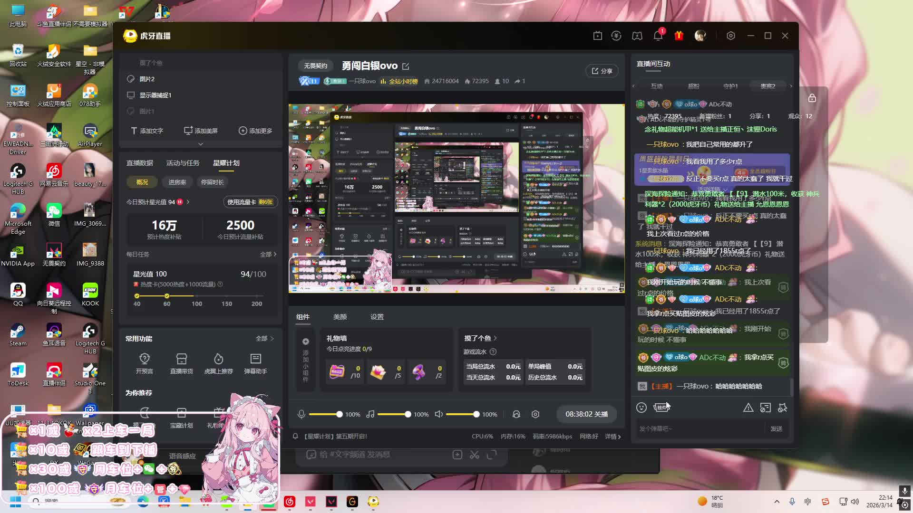Screen dimensions: 913x513
Task: Toggle visibility of 图片2 source
Action: click(131, 79)
